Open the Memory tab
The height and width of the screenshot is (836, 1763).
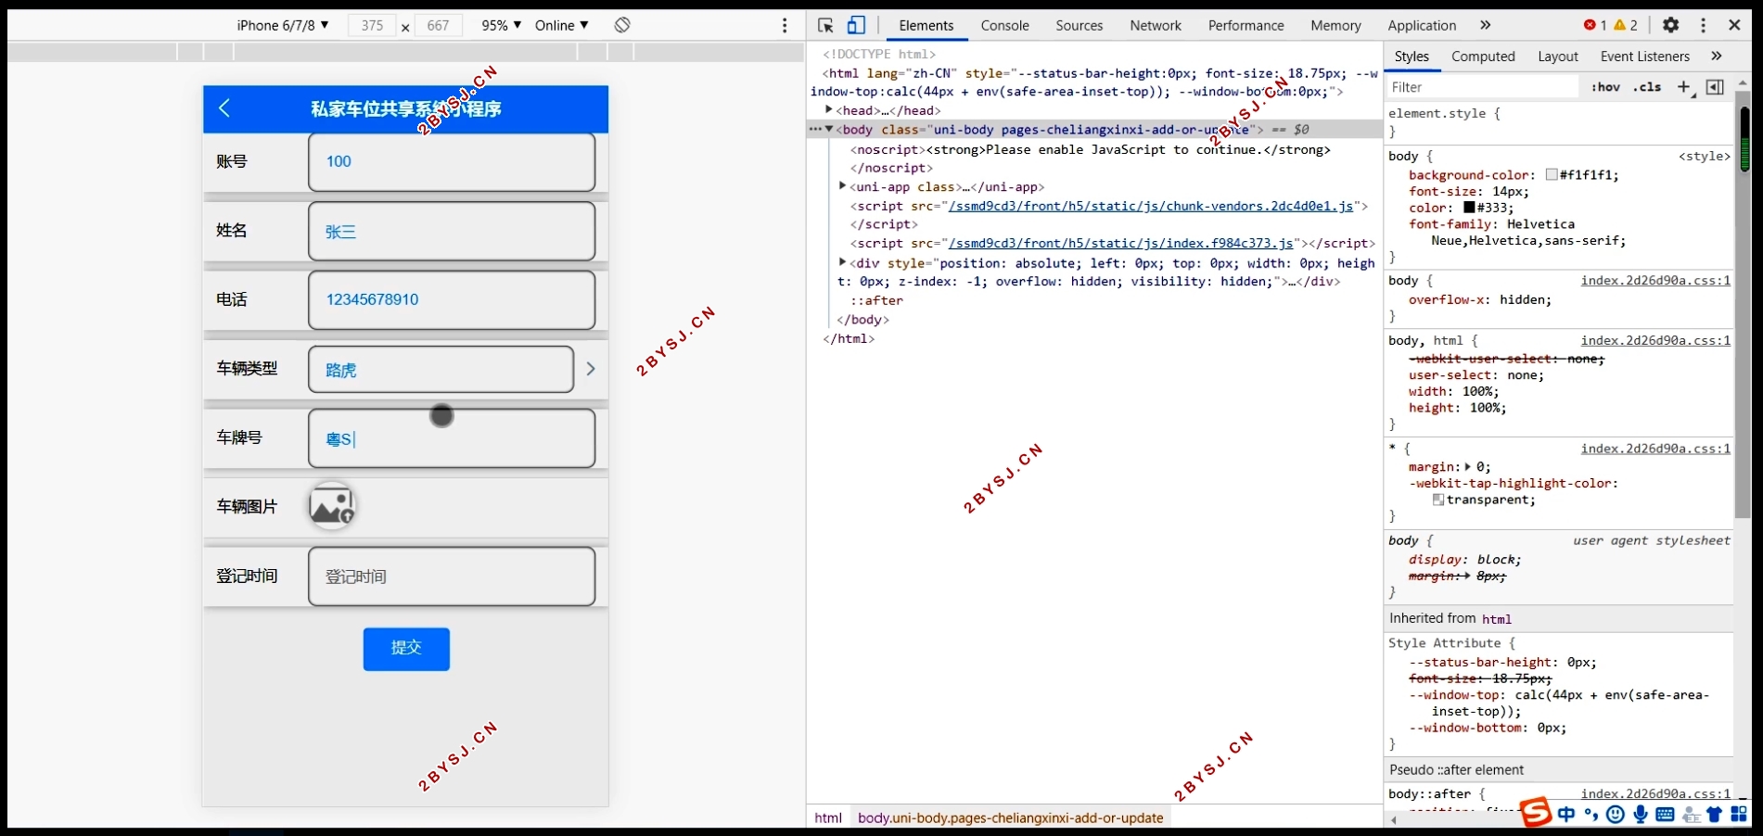[x=1335, y=25]
